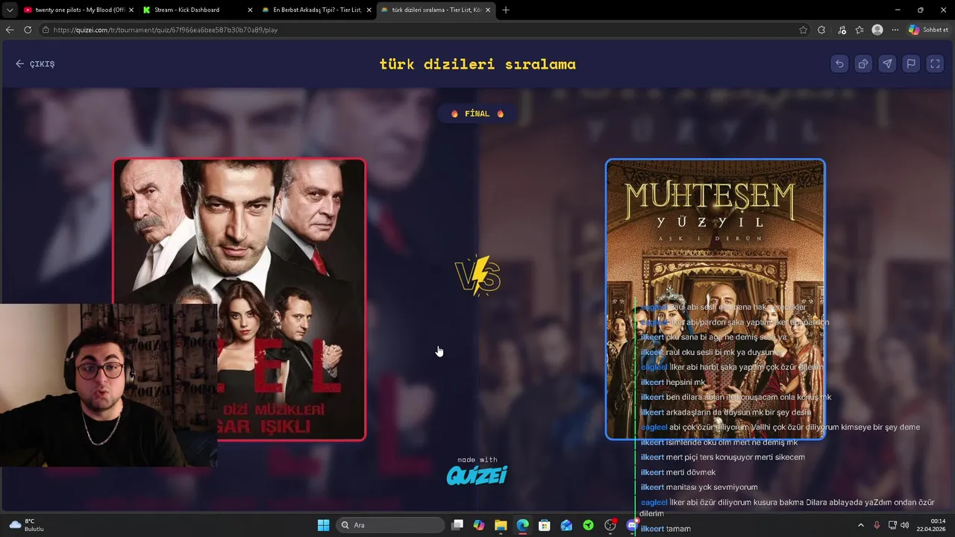Open the Windows Start menu
Viewport: 955px width, 537px height.
(323, 525)
